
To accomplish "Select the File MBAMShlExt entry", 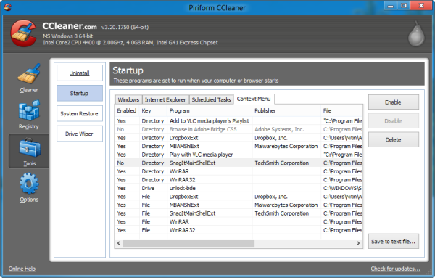I will pos(239,205).
